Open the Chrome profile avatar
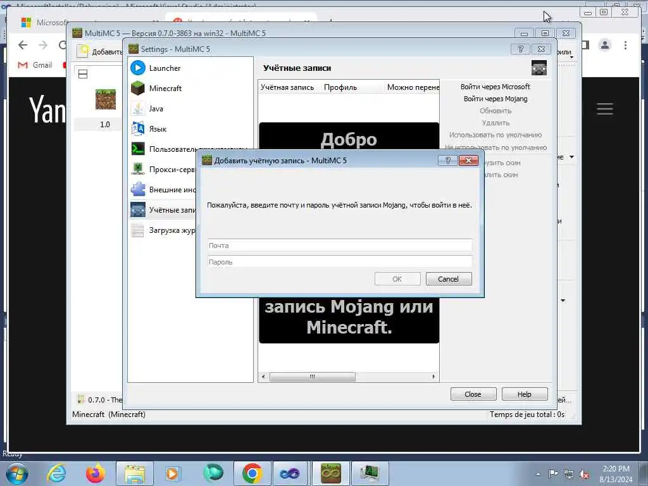This screenshot has width=648, height=486. tap(604, 45)
